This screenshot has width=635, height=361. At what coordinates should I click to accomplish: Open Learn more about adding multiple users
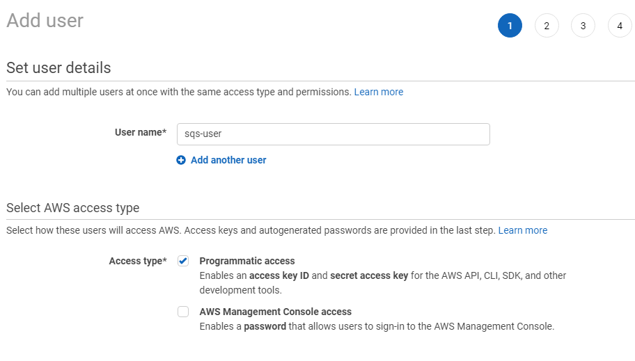[x=378, y=92]
